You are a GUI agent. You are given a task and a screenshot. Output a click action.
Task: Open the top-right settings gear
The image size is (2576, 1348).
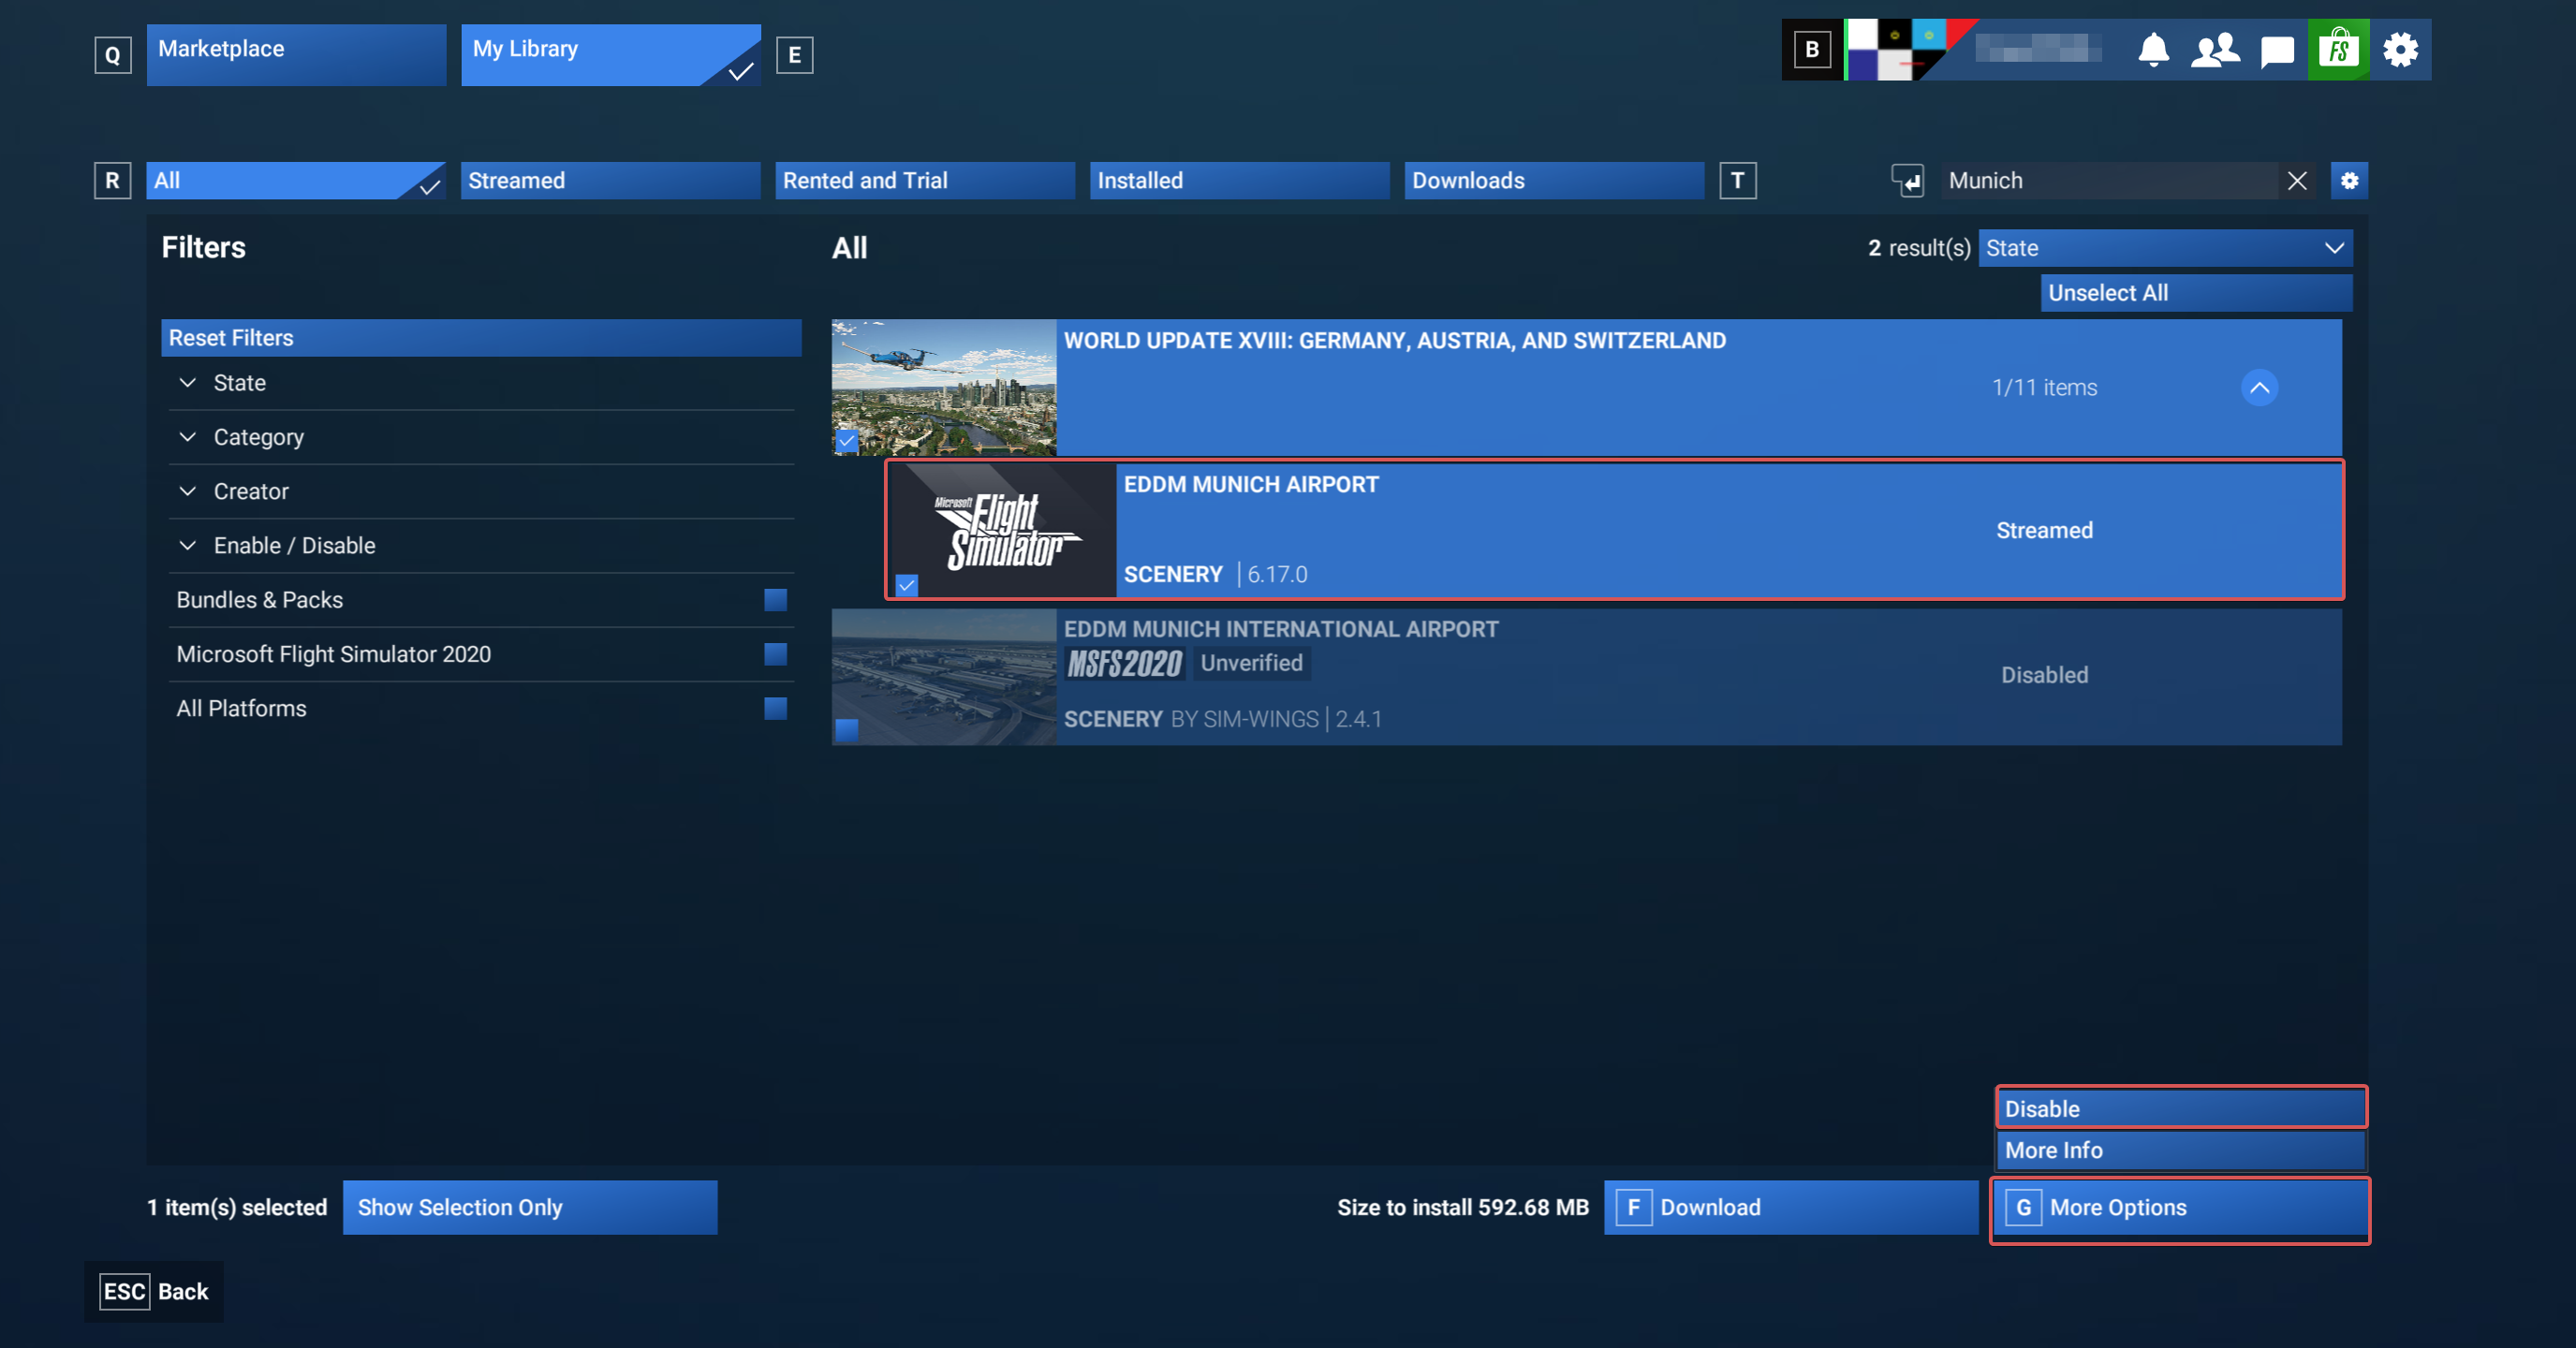[2400, 50]
